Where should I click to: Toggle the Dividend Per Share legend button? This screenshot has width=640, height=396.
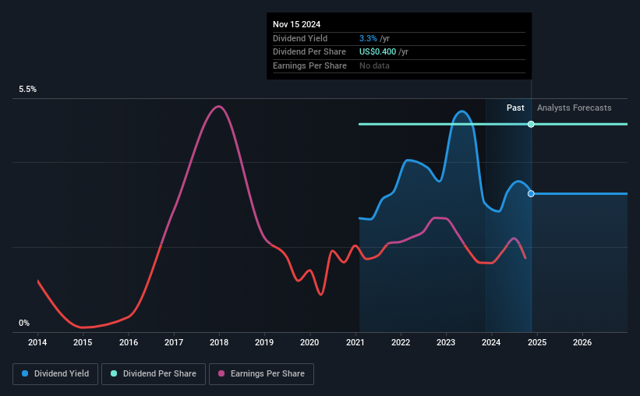point(154,374)
